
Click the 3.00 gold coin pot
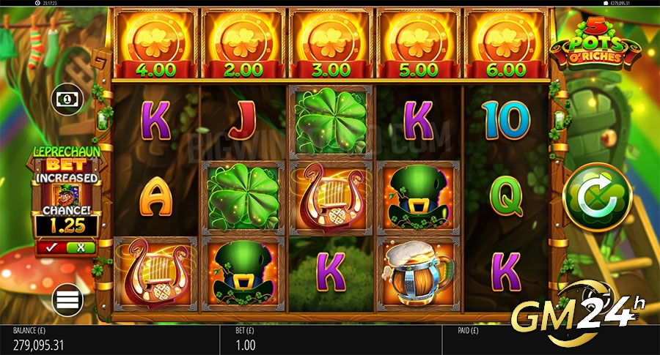[x=331, y=44]
